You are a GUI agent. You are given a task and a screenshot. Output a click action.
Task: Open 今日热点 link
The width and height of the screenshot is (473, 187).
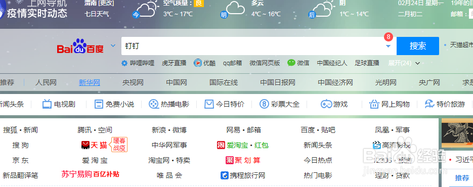(318, 160)
